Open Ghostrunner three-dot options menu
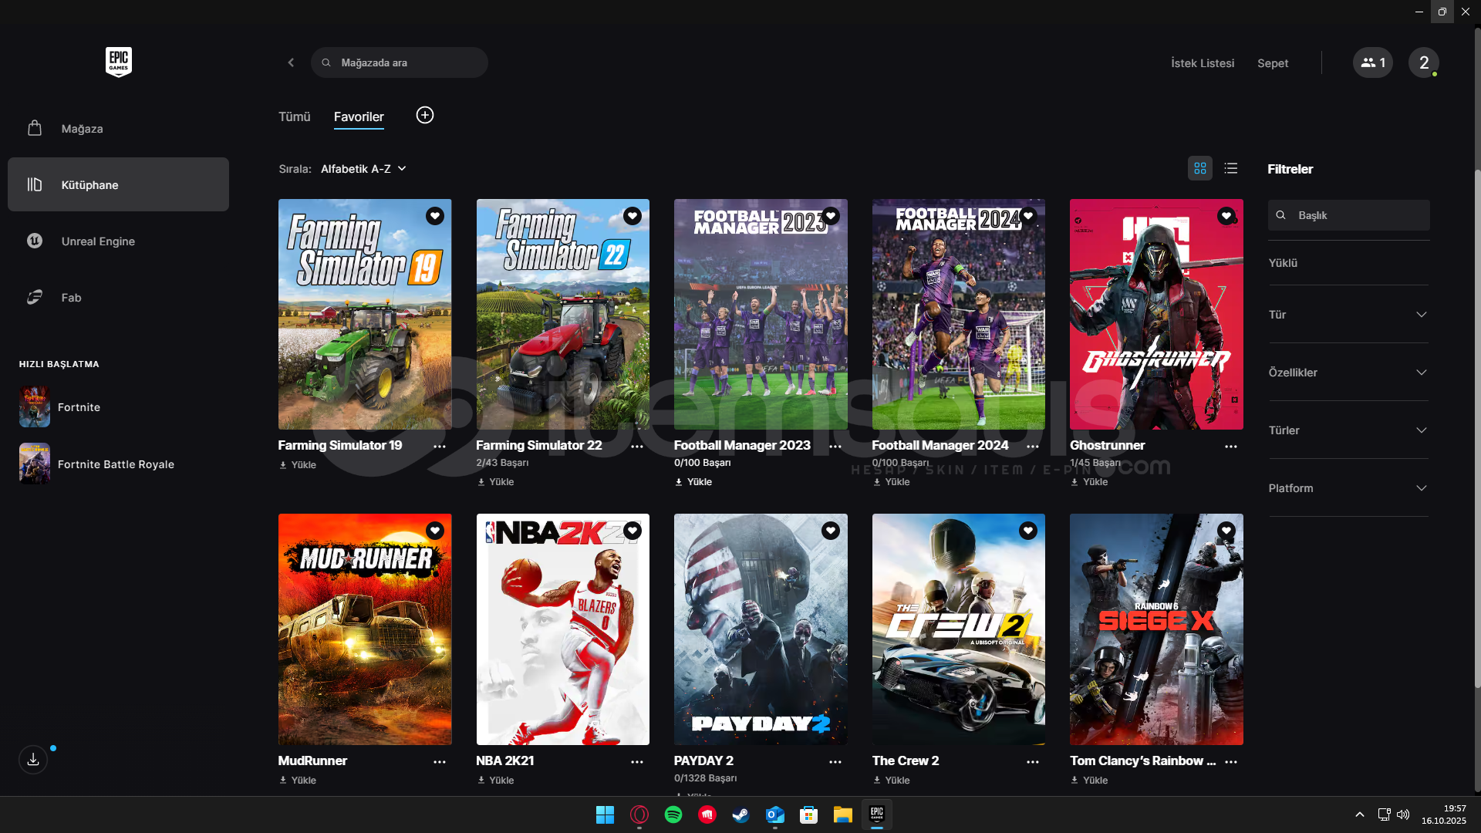 [x=1230, y=447]
